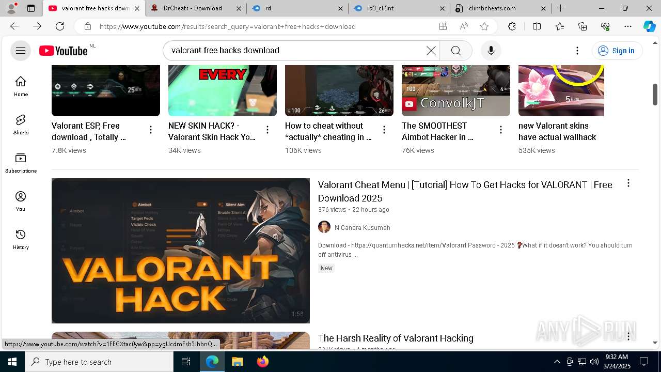Viewport: 661px width, 372px height.
Task: Refresh the current page
Action: tap(60, 26)
